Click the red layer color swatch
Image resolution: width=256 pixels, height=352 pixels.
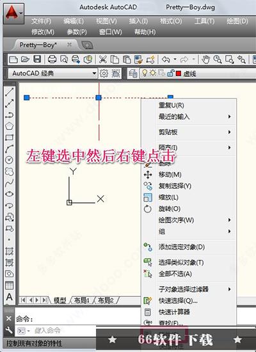[179, 74]
